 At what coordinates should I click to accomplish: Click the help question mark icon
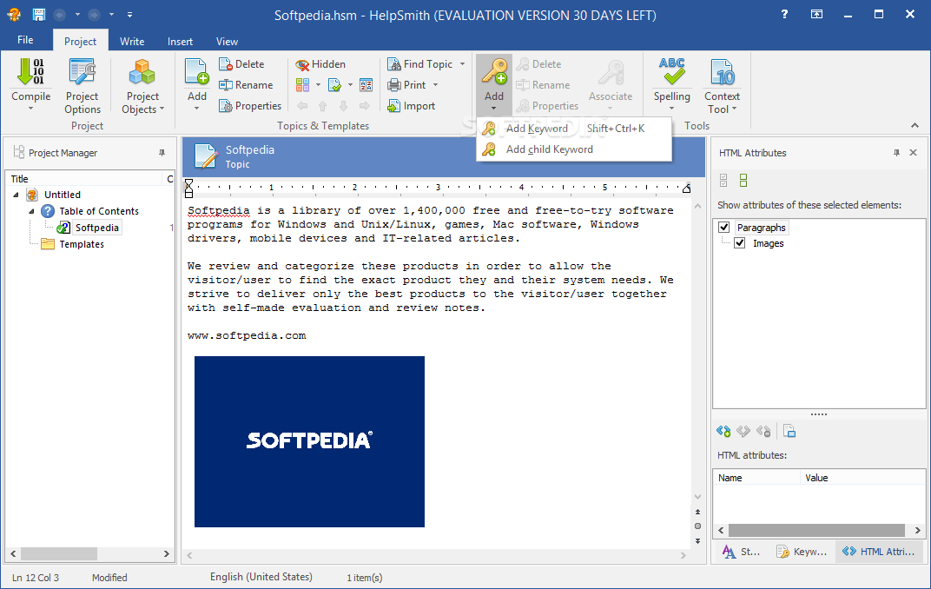pos(784,14)
